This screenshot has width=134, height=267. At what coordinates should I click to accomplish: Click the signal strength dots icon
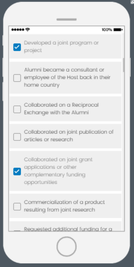coord(18,30)
